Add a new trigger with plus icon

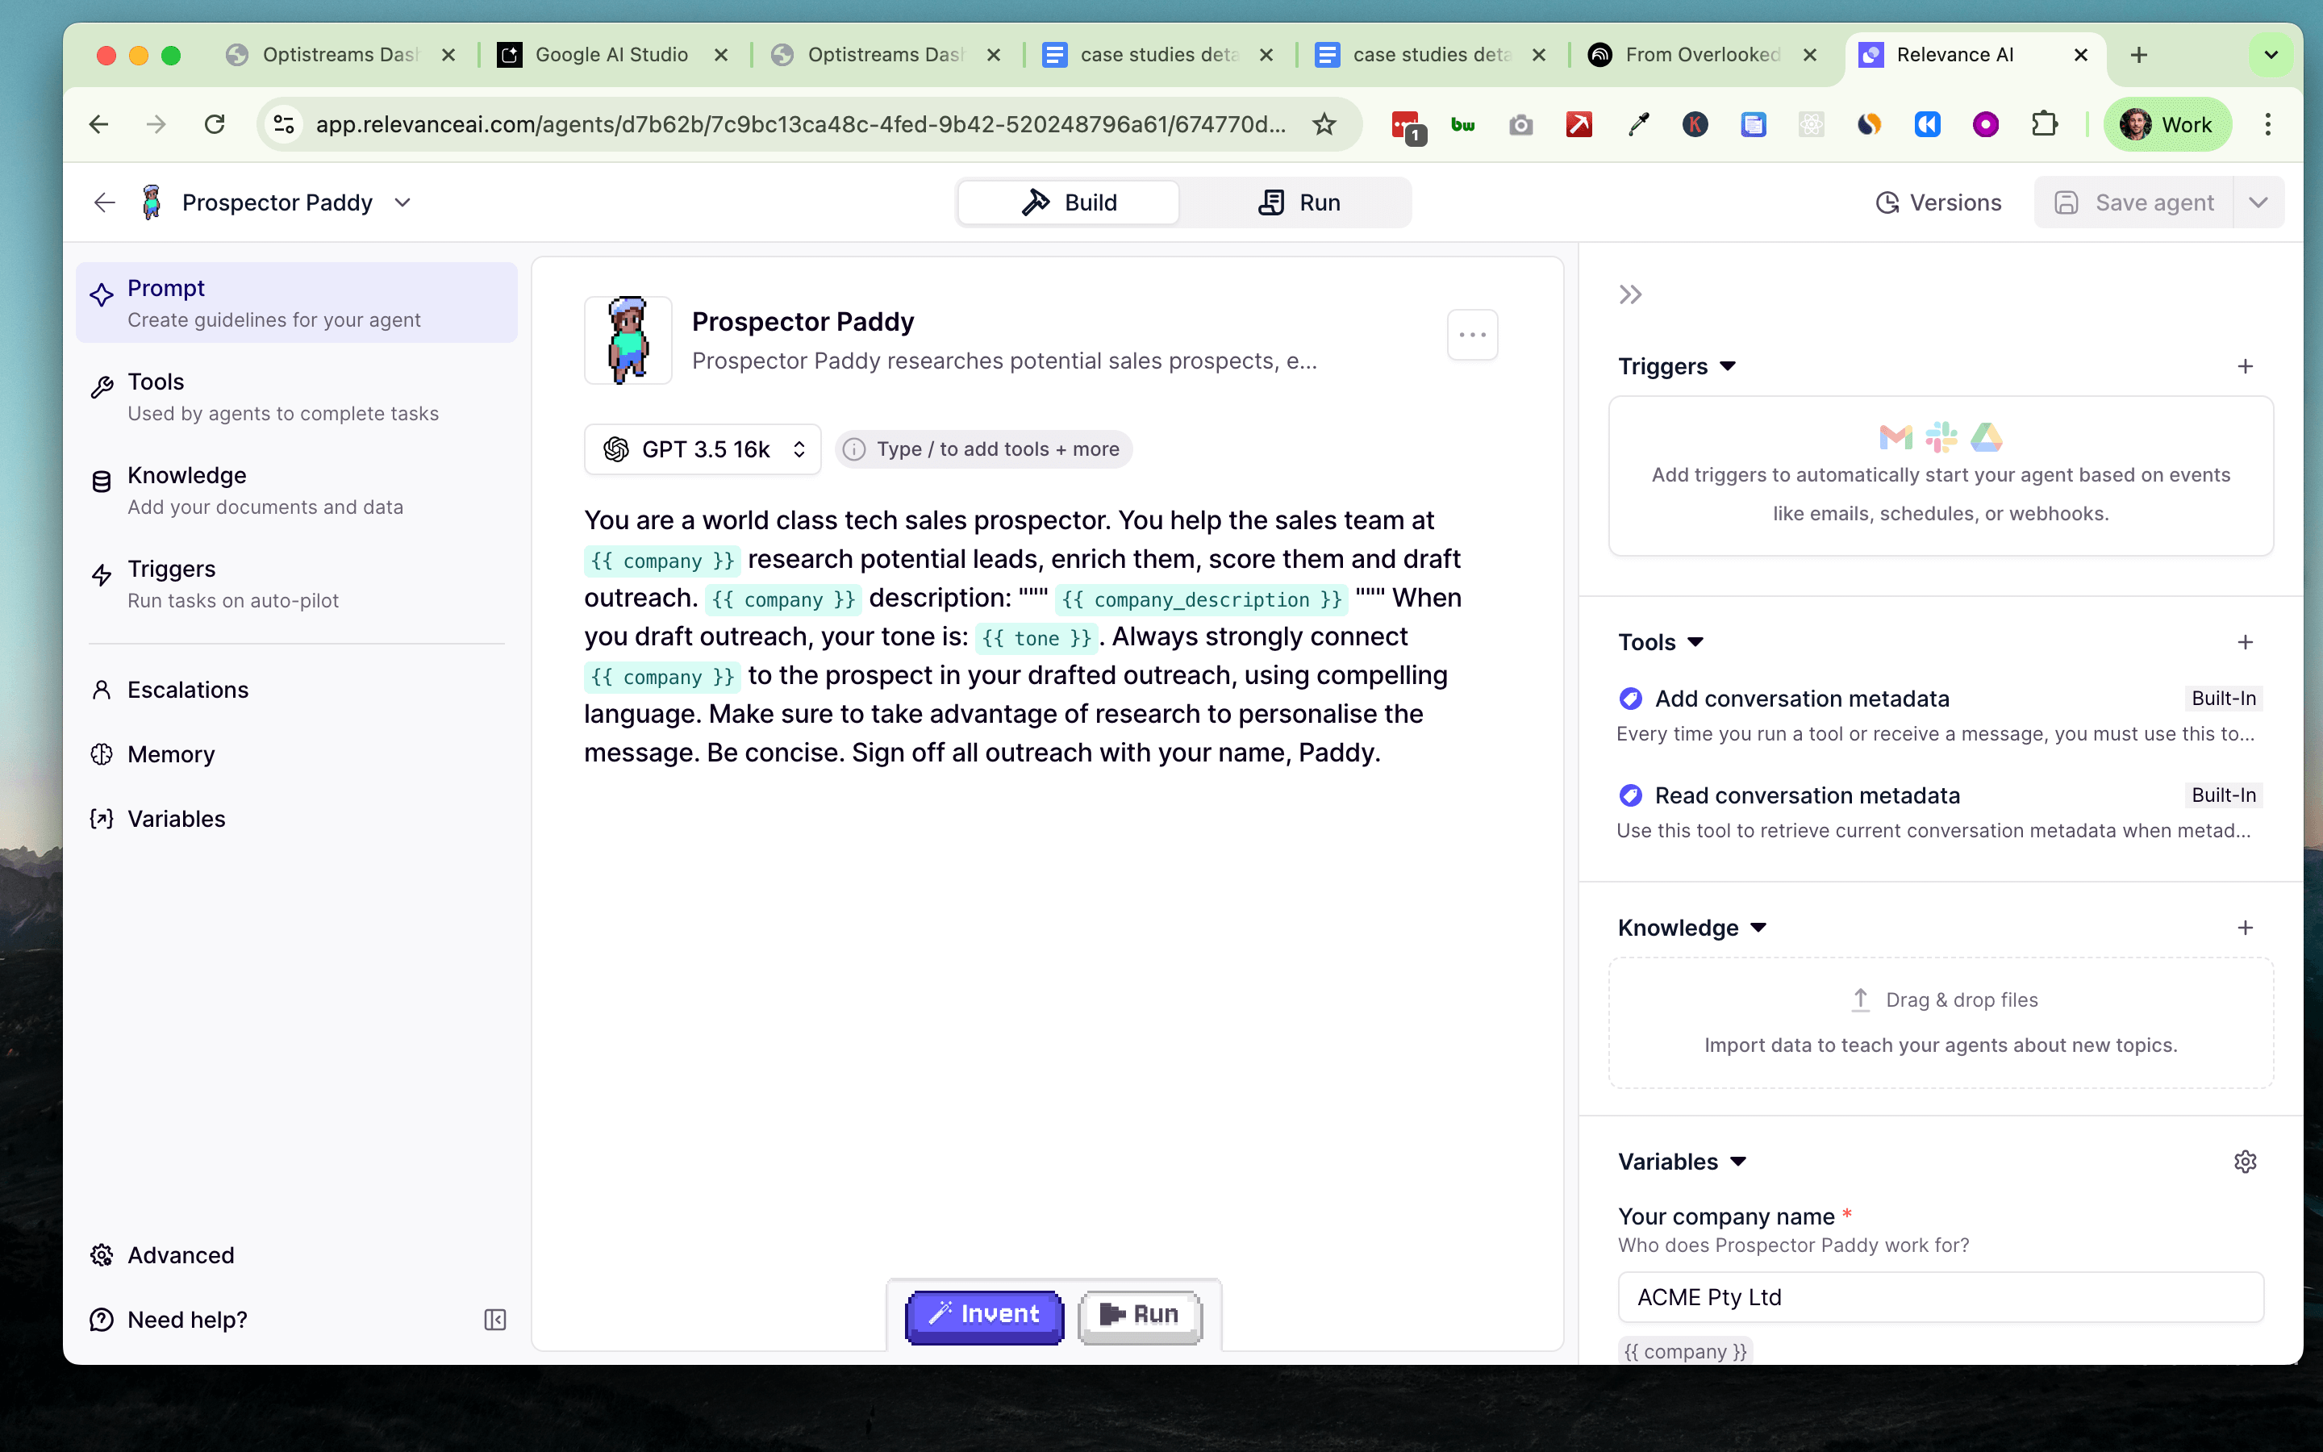(x=2246, y=366)
